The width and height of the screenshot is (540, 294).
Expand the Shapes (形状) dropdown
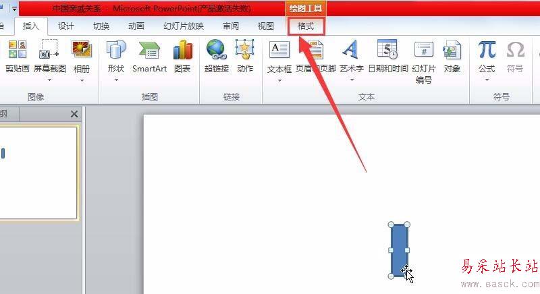click(x=116, y=80)
